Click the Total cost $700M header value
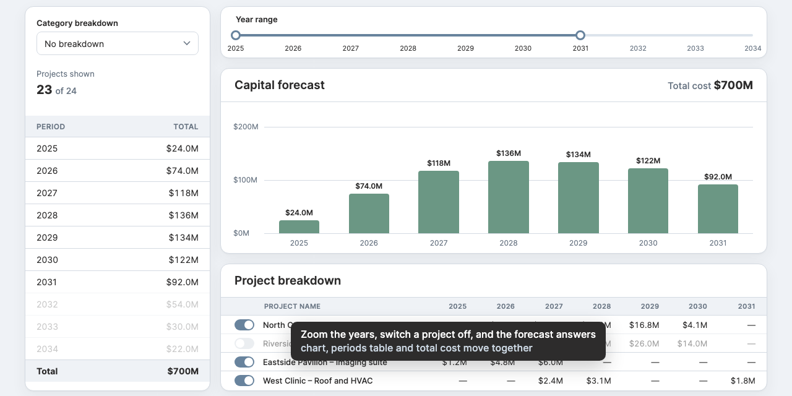This screenshot has height=396, width=792. [733, 85]
